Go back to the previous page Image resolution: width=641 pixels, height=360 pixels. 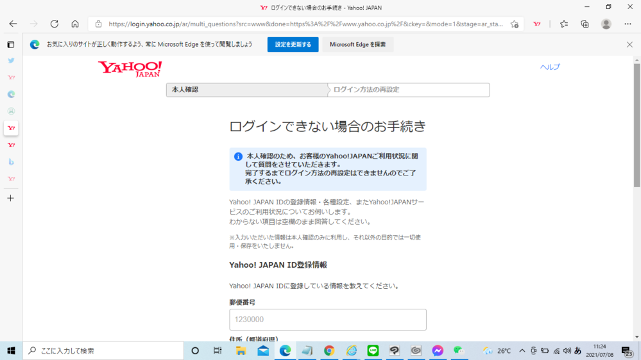13,24
